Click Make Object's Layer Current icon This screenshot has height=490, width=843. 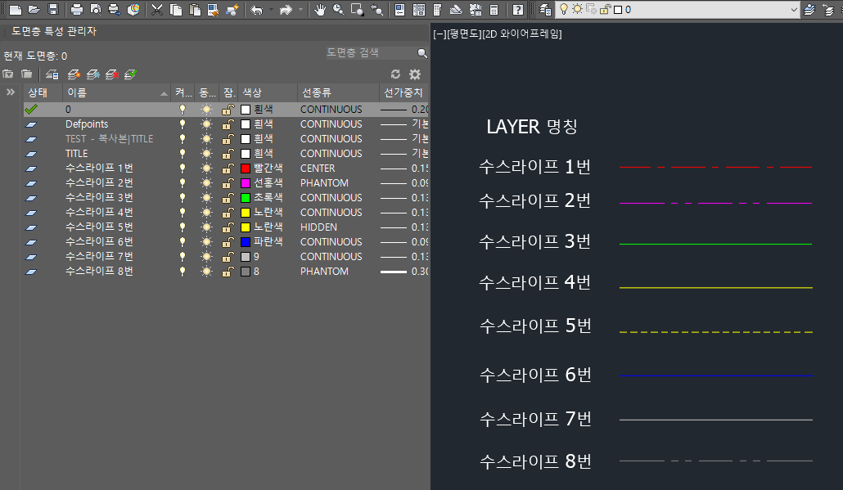click(809, 9)
